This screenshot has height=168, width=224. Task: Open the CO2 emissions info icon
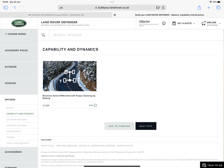pos(164,23)
